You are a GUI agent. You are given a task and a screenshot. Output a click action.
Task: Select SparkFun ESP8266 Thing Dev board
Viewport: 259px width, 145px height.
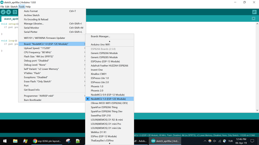tap(109, 111)
